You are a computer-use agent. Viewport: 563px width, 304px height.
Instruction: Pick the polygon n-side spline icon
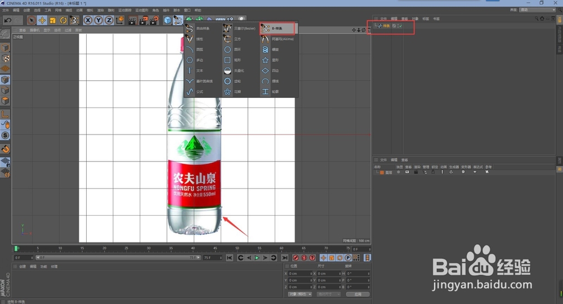click(x=190, y=60)
